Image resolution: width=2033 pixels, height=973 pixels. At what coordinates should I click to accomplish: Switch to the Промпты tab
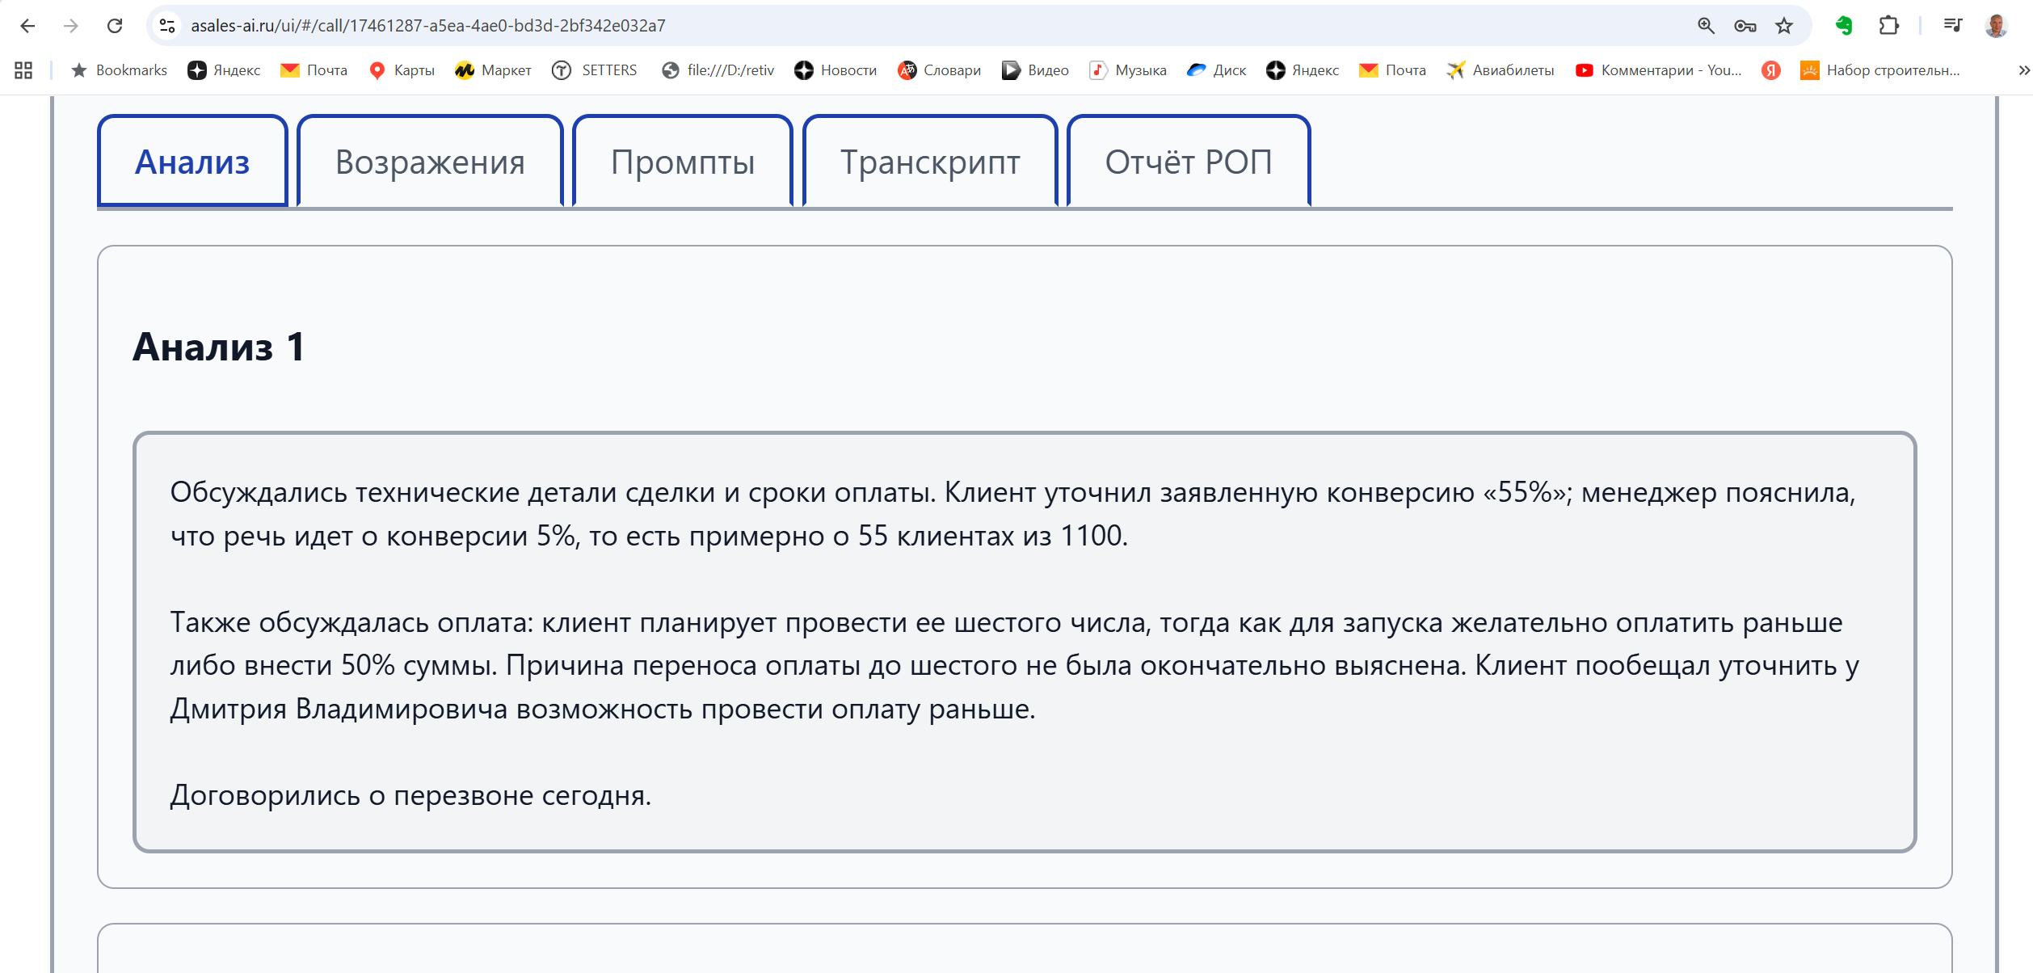point(683,162)
